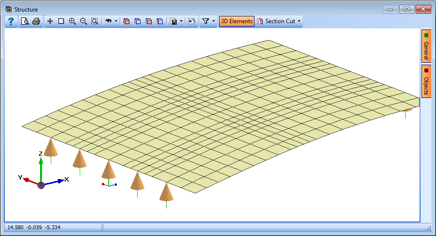Print the structure view
436x236 pixels.
(x=36, y=21)
